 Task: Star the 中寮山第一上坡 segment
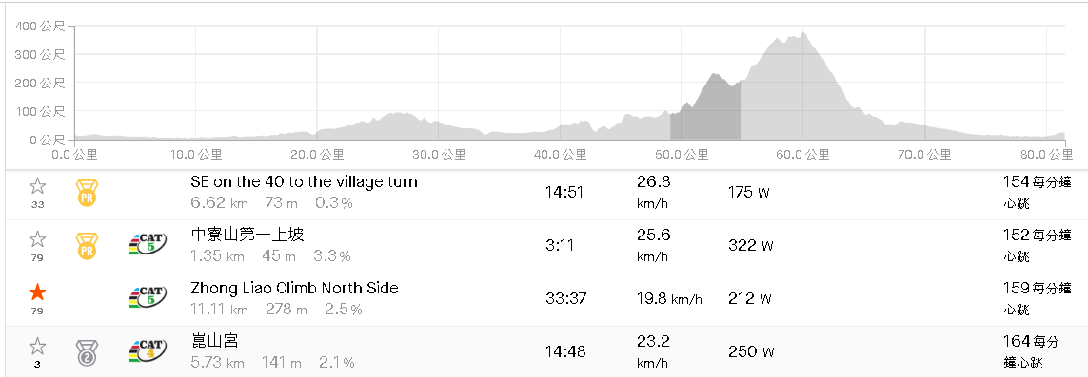pos(37,239)
